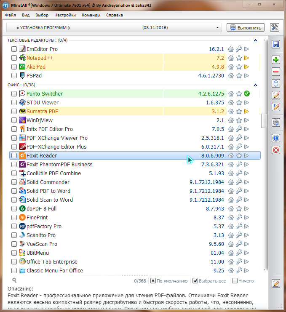Click the scrollbar up arrow of the list
Screen dimensions: 286x312
tap(264, 40)
